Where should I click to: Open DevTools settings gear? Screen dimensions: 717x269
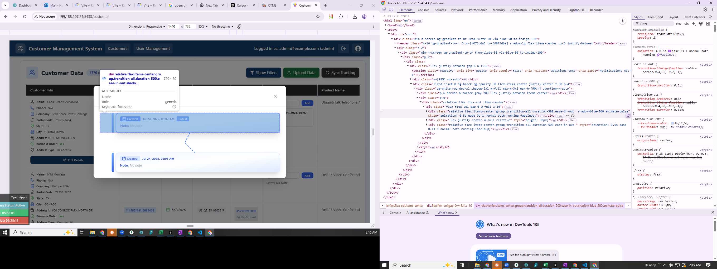click(x=705, y=10)
